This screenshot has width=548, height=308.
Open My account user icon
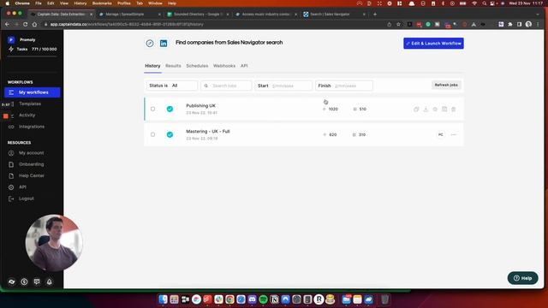pos(11,153)
